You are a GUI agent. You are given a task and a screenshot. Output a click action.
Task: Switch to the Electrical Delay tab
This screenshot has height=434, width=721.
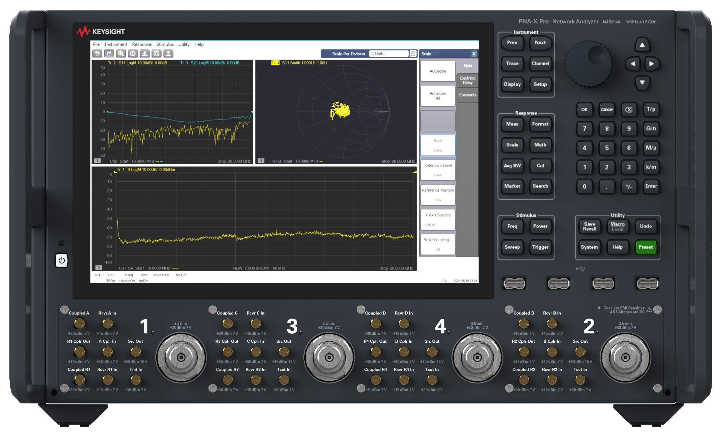pos(468,80)
